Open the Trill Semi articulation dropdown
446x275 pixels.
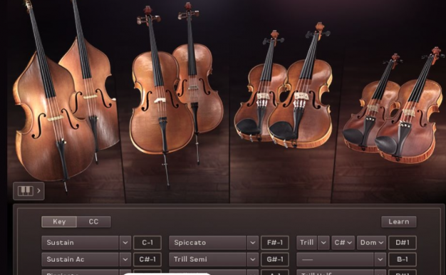coord(207,259)
